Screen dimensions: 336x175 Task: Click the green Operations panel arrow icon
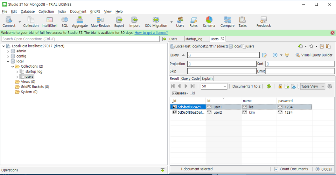click(x=162, y=170)
